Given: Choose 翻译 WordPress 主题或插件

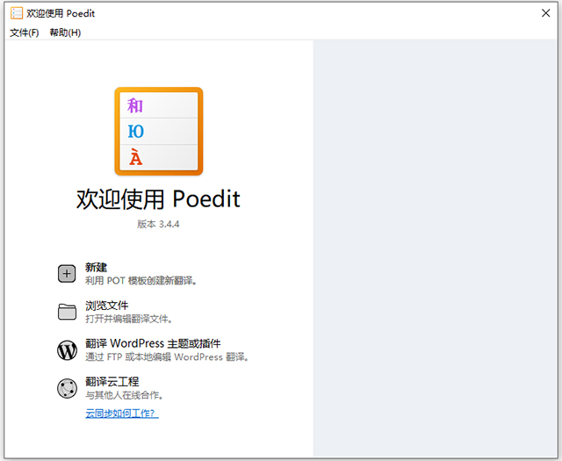Looking at the screenshot, I should 153,343.
